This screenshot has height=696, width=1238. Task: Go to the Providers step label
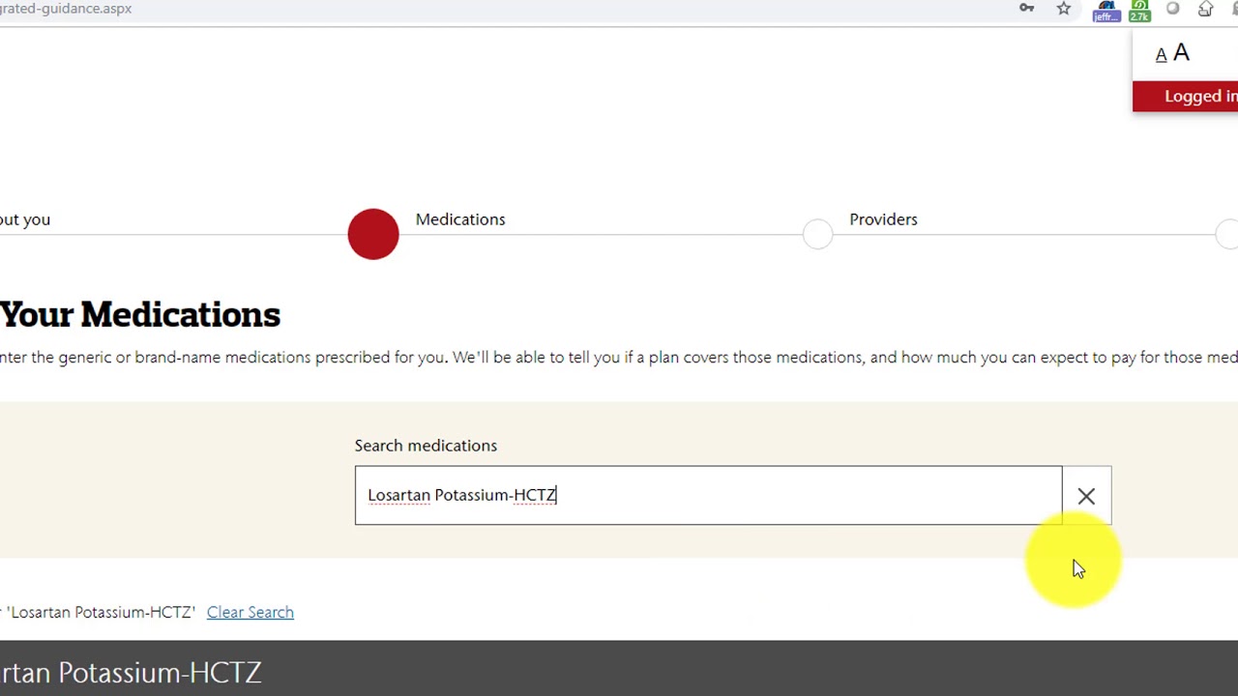tap(883, 219)
